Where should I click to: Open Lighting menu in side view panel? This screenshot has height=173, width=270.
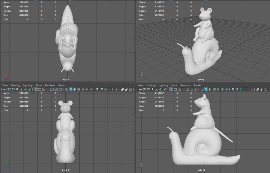[163, 85]
